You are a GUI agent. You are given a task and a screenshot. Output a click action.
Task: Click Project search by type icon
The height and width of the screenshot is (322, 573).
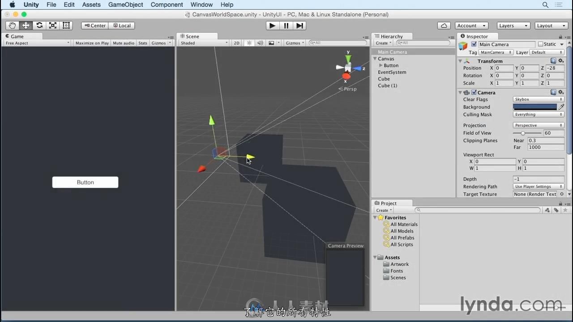pyautogui.click(x=547, y=210)
